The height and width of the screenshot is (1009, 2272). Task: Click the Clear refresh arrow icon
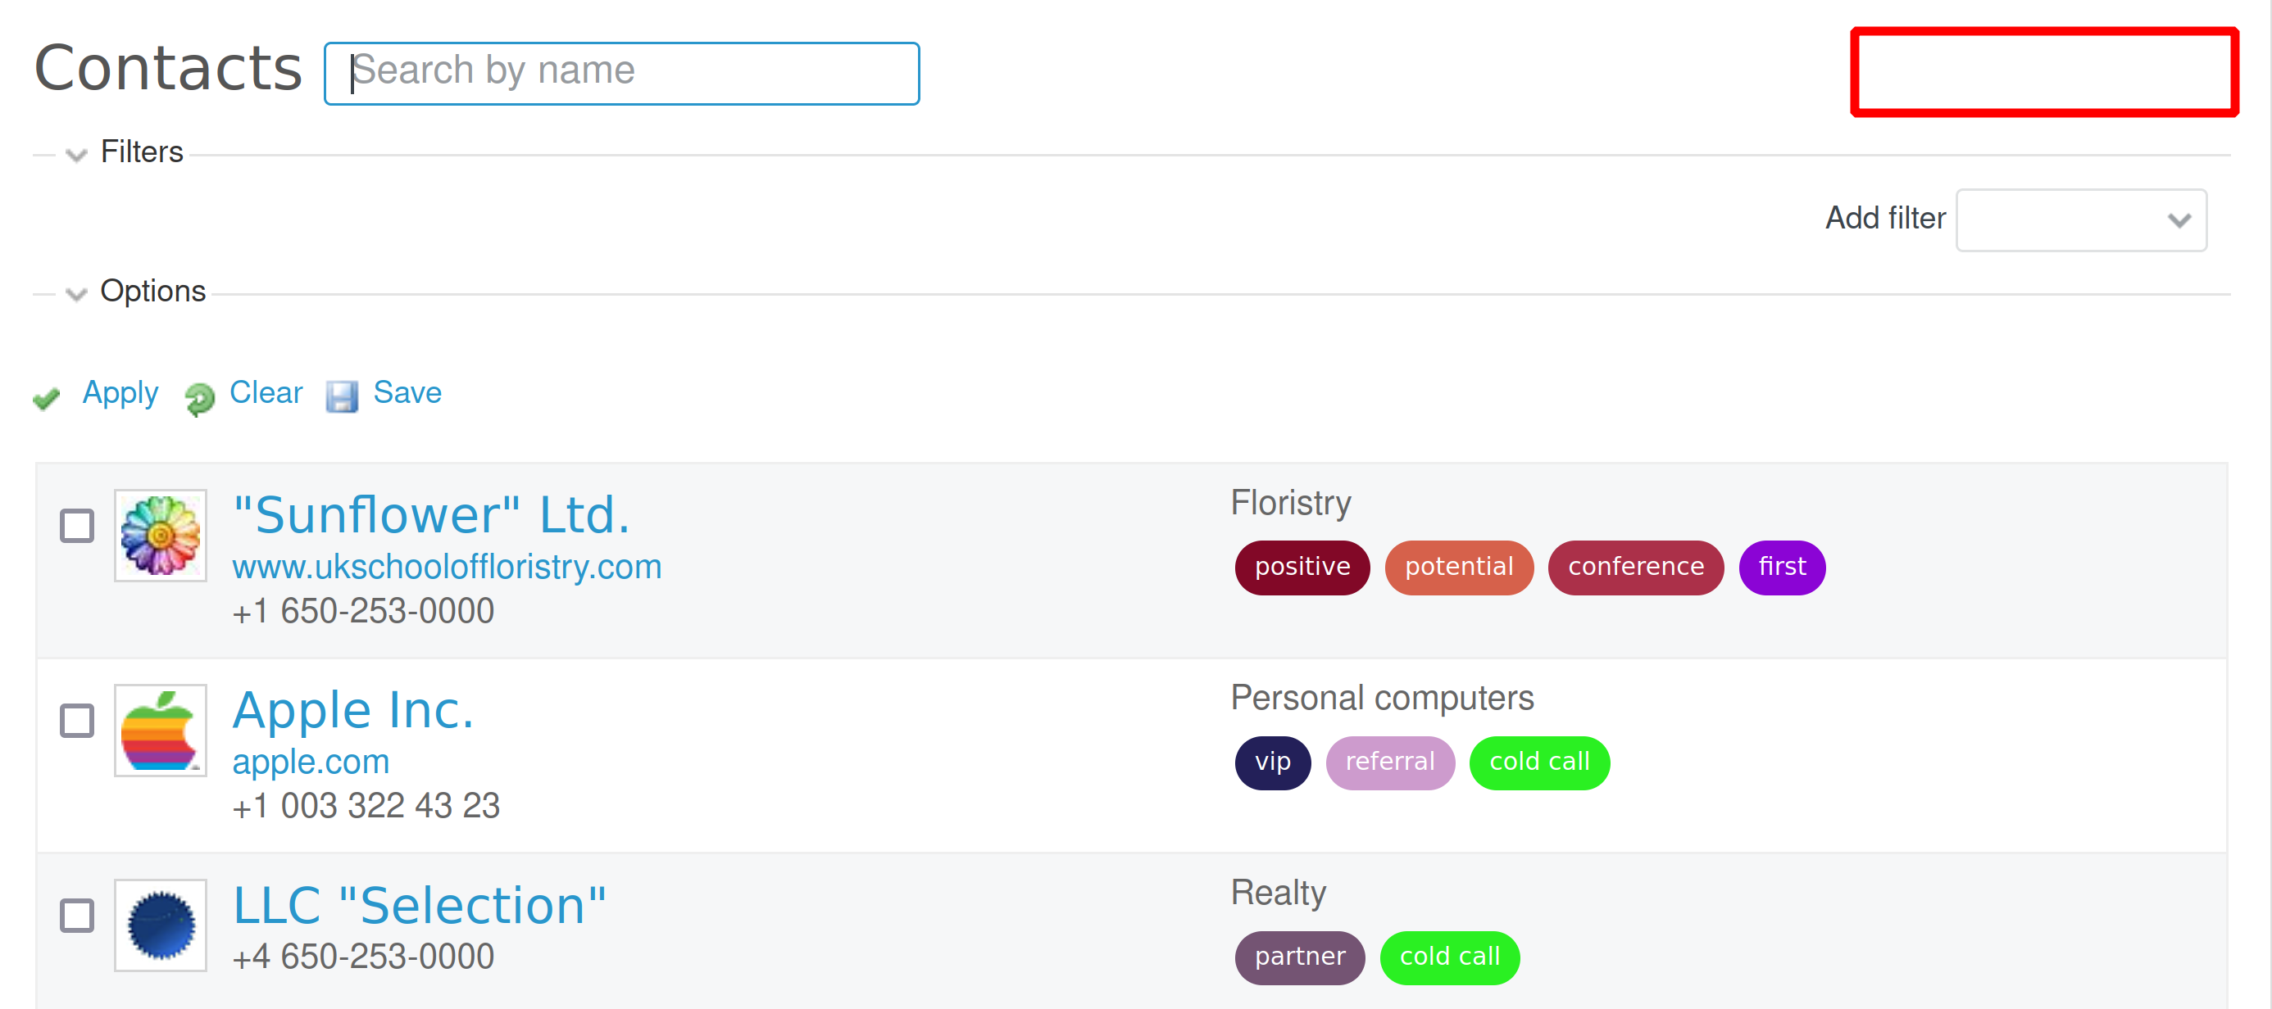tap(199, 398)
